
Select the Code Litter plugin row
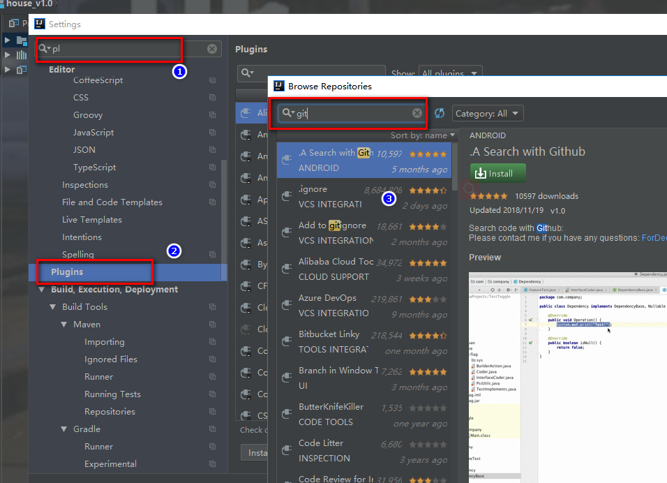364,450
